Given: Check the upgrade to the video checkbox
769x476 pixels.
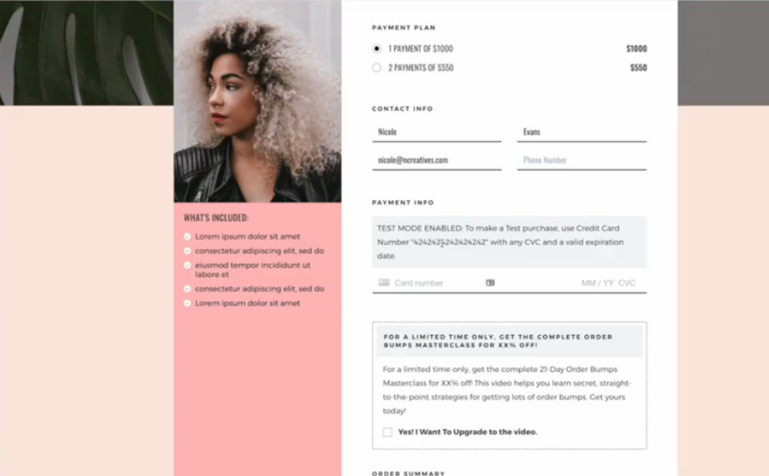Looking at the screenshot, I should point(388,432).
